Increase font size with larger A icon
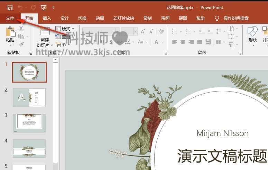The width and height of the screenshot is (268, 170). pos(143,31)
